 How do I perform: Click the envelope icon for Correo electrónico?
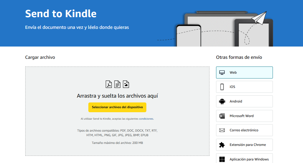[x=222, y=130]
